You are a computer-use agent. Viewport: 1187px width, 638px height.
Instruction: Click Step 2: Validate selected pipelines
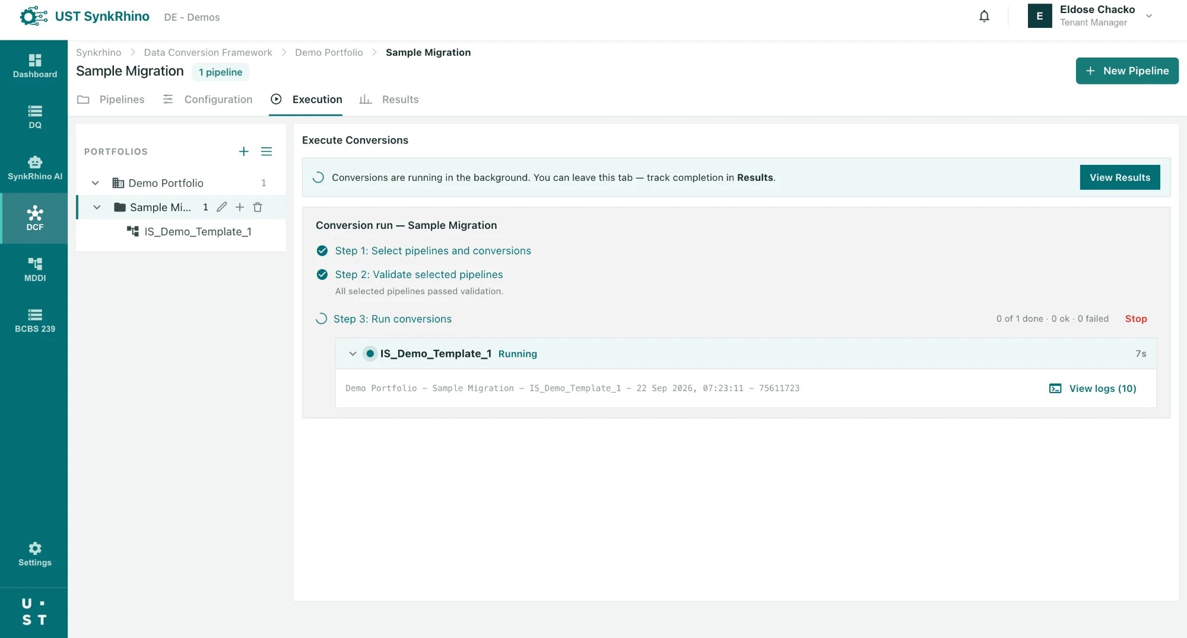(x=418, y=275)
